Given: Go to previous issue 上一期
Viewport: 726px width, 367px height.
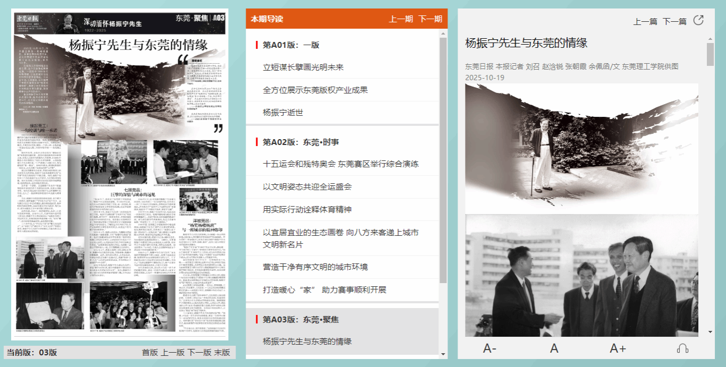Looking at the screenshot, I should 401,19.
